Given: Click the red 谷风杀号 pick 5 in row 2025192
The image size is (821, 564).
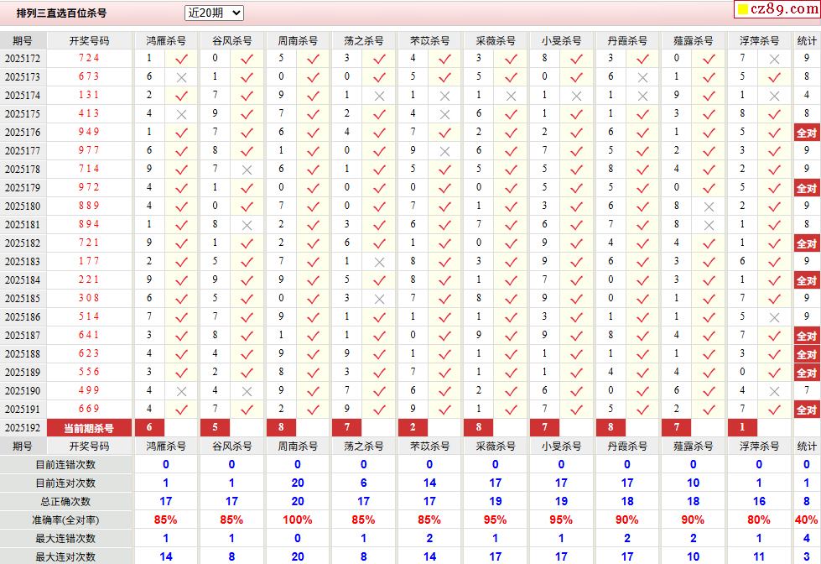Looking at the screenshot, I should point(216,428).
